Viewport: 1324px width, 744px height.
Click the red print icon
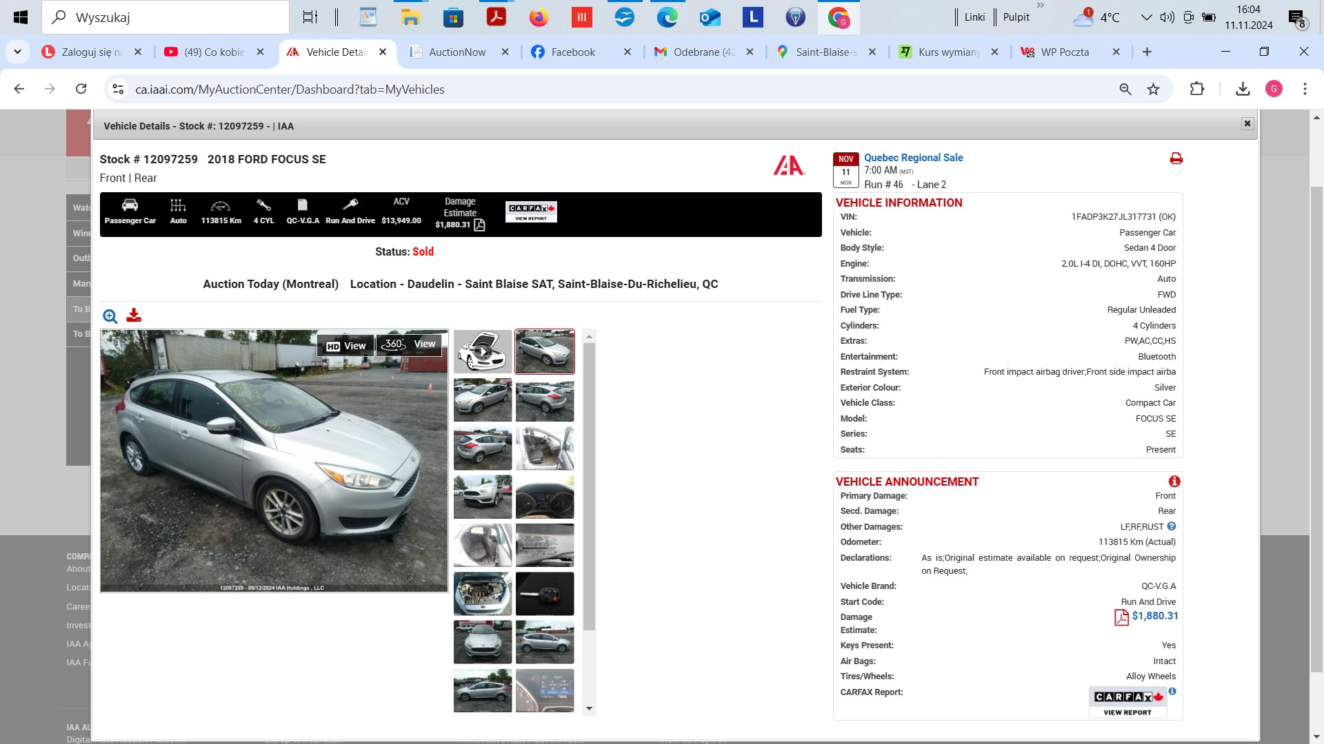coord(1176,158)
